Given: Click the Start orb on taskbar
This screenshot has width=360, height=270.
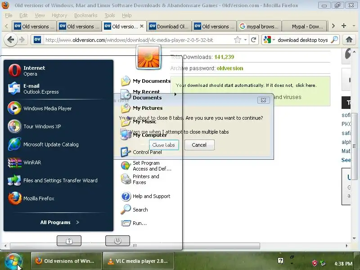Looking at the screenshot, I should click(13, 261).
